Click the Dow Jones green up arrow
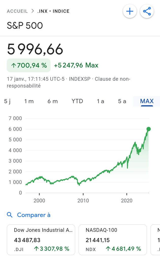This screenshot has width=160, height=260. 37,249
